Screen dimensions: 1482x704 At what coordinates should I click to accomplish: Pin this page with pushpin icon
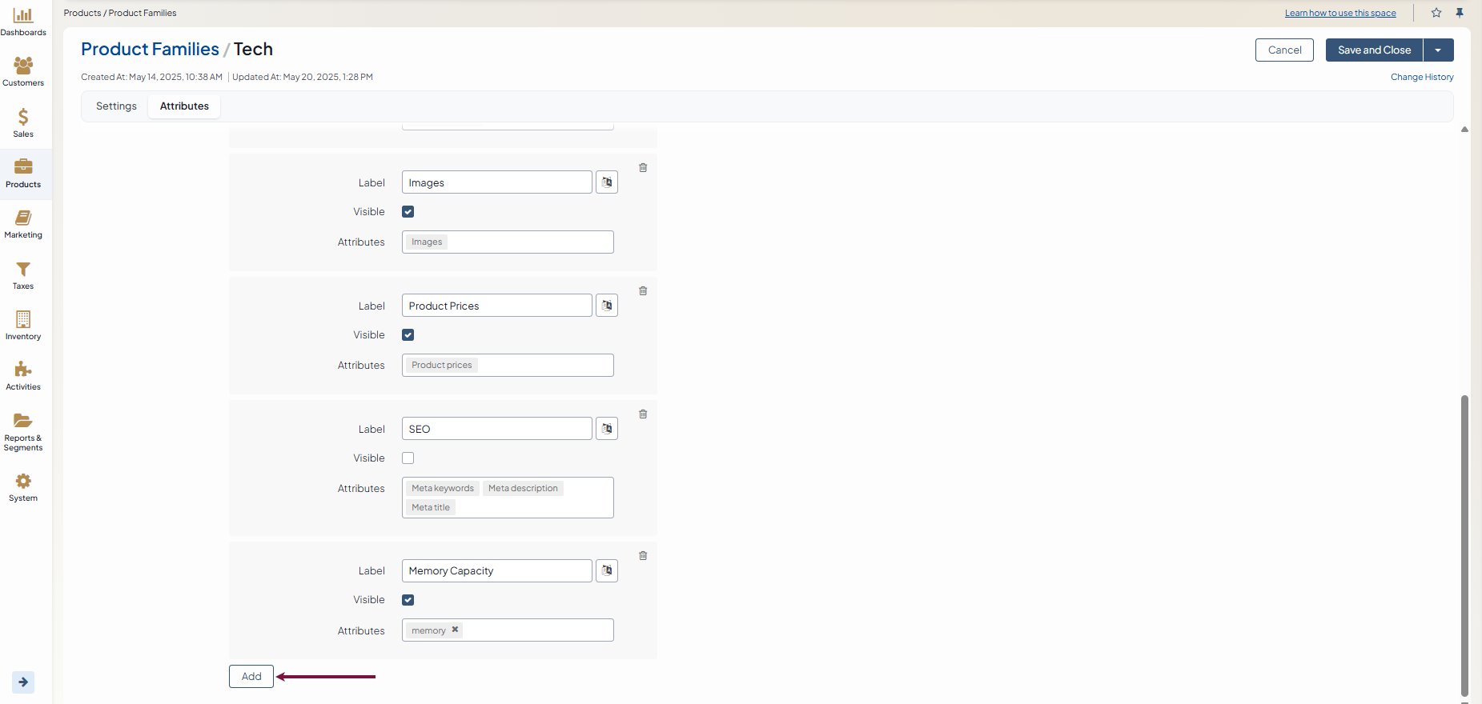(x=1460, y=13)
